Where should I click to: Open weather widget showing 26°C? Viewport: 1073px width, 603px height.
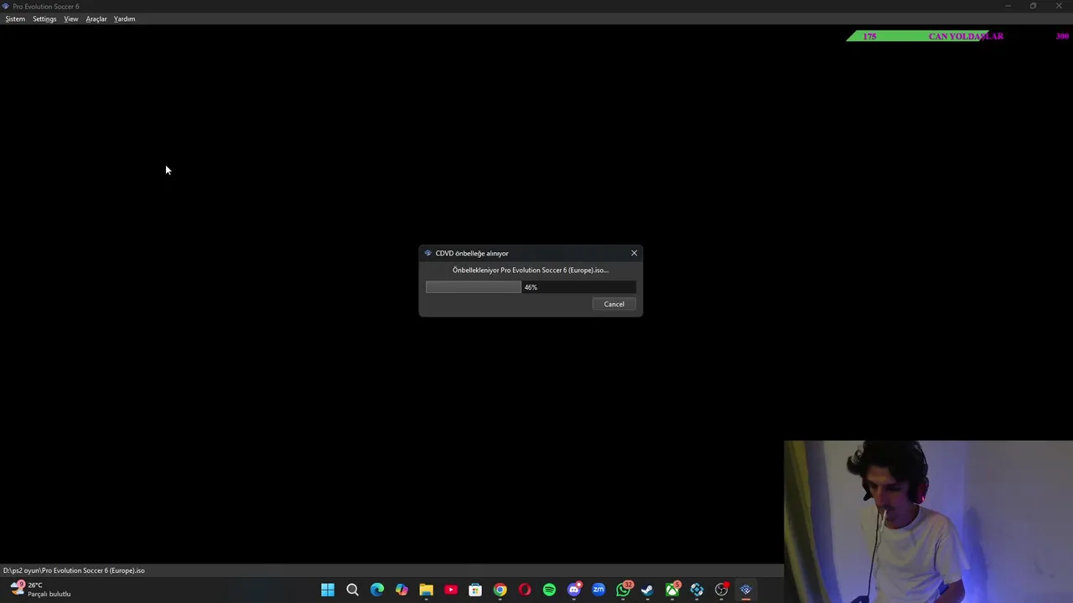[x=40, y=590]
